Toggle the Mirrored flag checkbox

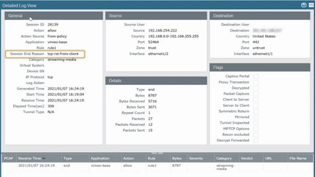coord(256,117)
